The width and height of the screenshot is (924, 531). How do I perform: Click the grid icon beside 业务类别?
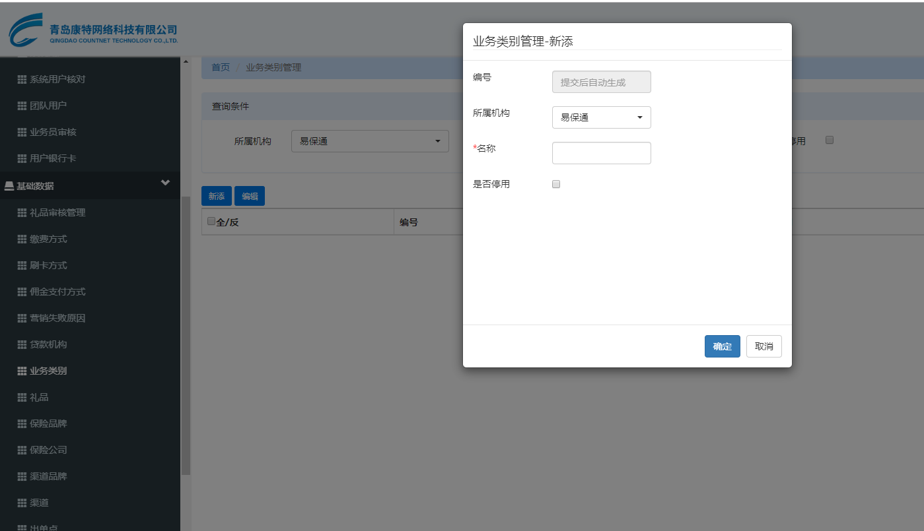coord(22,371)
